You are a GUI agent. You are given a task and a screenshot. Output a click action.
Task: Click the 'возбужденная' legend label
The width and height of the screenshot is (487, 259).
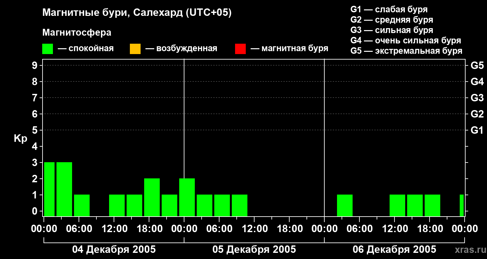click(187, 49)
